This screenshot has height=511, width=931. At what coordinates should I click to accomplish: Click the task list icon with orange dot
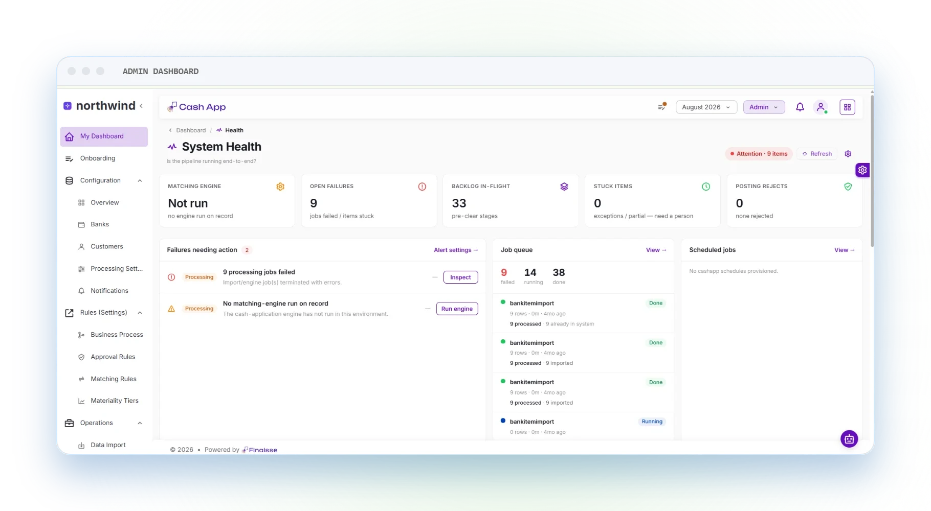[x=662, y=107]
